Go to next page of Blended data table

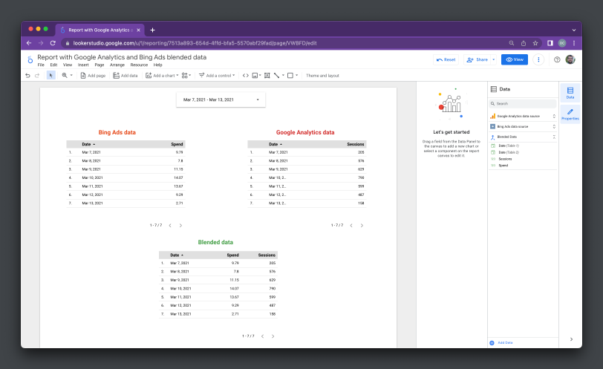pos(273,336)
